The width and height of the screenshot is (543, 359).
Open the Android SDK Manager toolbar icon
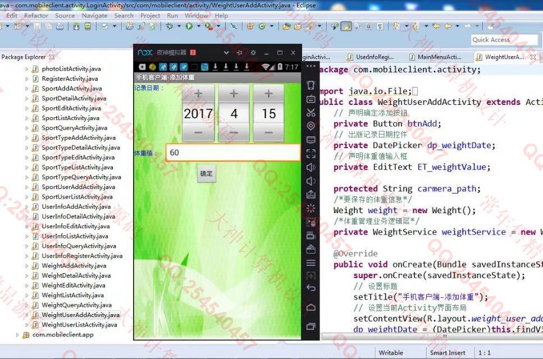76,26
